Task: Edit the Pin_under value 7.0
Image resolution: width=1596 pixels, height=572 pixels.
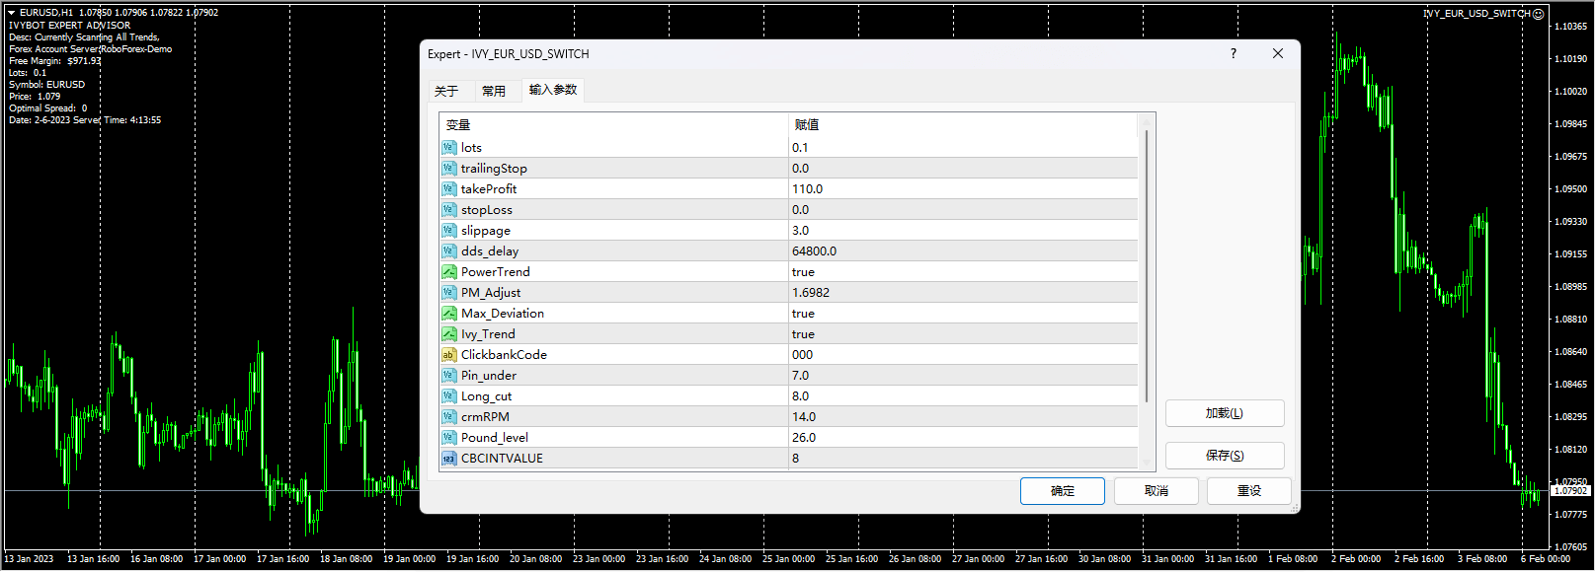Action: point(963,375)
